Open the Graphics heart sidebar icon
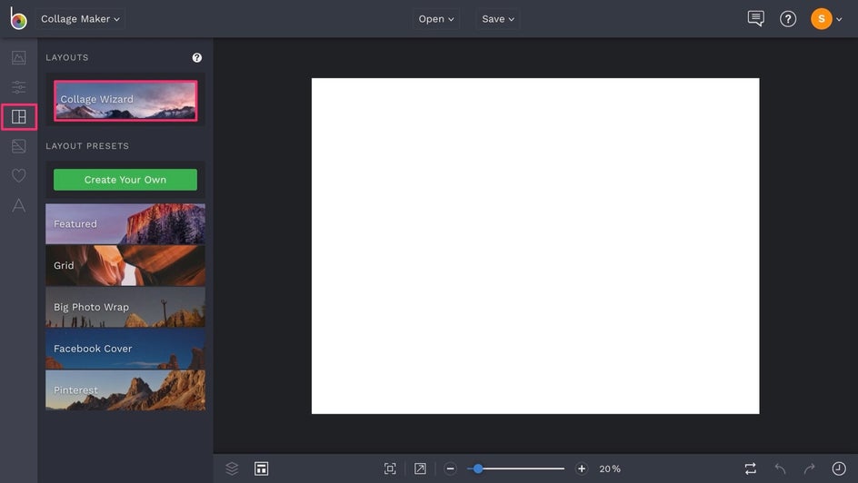This screenshot has width=858, height=483. coord(18,175)
